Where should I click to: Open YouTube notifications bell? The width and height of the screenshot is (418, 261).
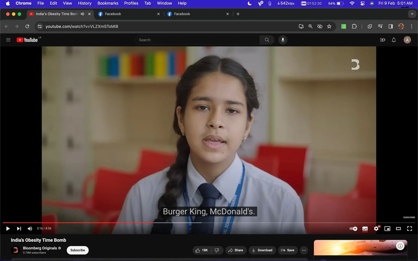394,40
